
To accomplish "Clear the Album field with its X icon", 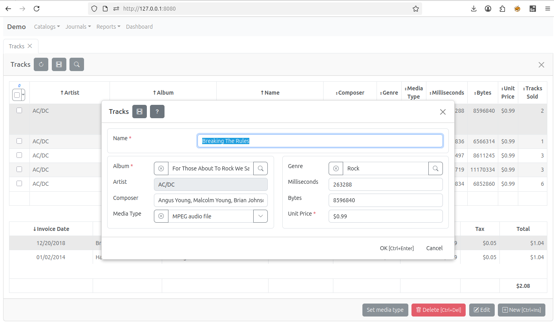I will (x=161, y=168).
